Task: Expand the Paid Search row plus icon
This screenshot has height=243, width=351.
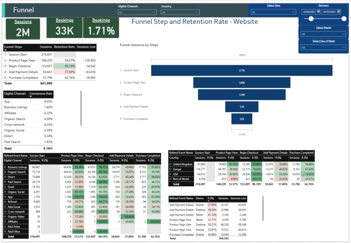Action: coord(5,182)
